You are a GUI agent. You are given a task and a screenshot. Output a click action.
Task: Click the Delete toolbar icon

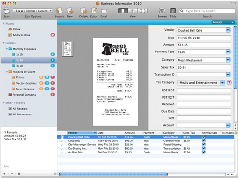coord(83,11)
